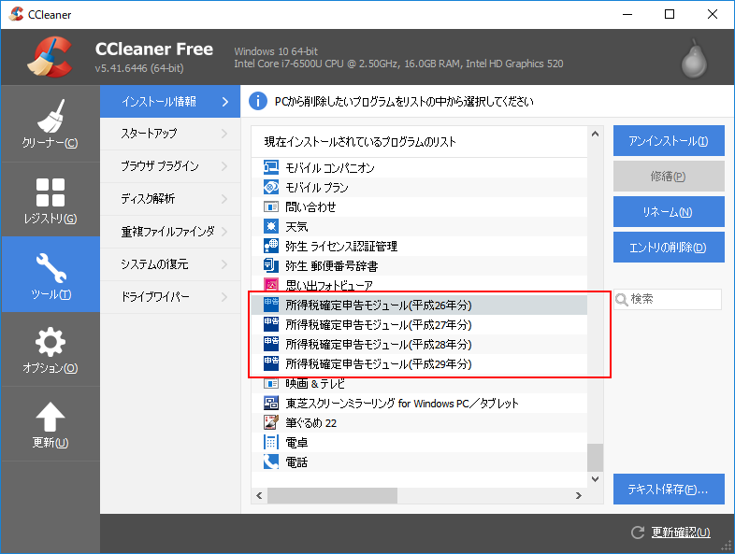Open the ディスク解析 tab
Screen dimensions: 735x554
pos(170,199)
